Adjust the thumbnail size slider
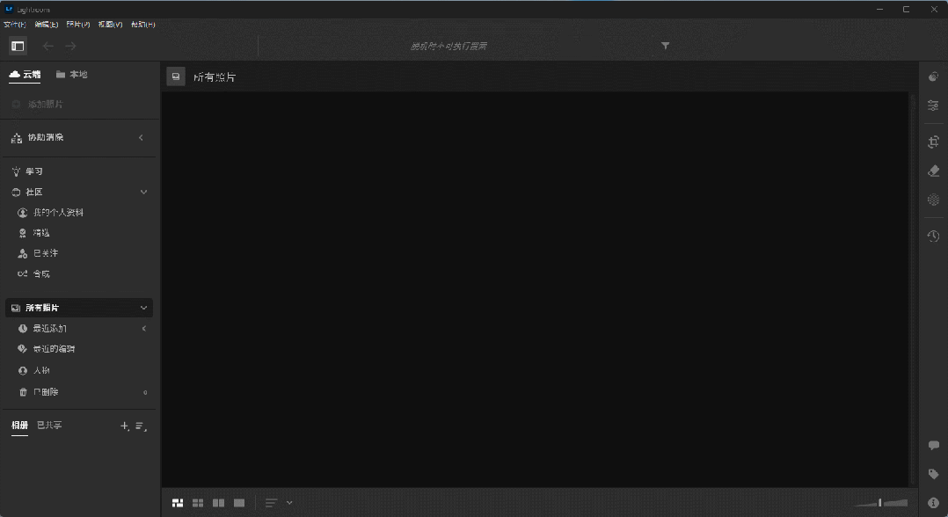 click(880, 502)
